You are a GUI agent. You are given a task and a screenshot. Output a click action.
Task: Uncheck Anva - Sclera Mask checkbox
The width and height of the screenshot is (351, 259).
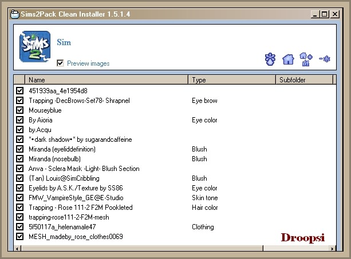coord(19,168)
